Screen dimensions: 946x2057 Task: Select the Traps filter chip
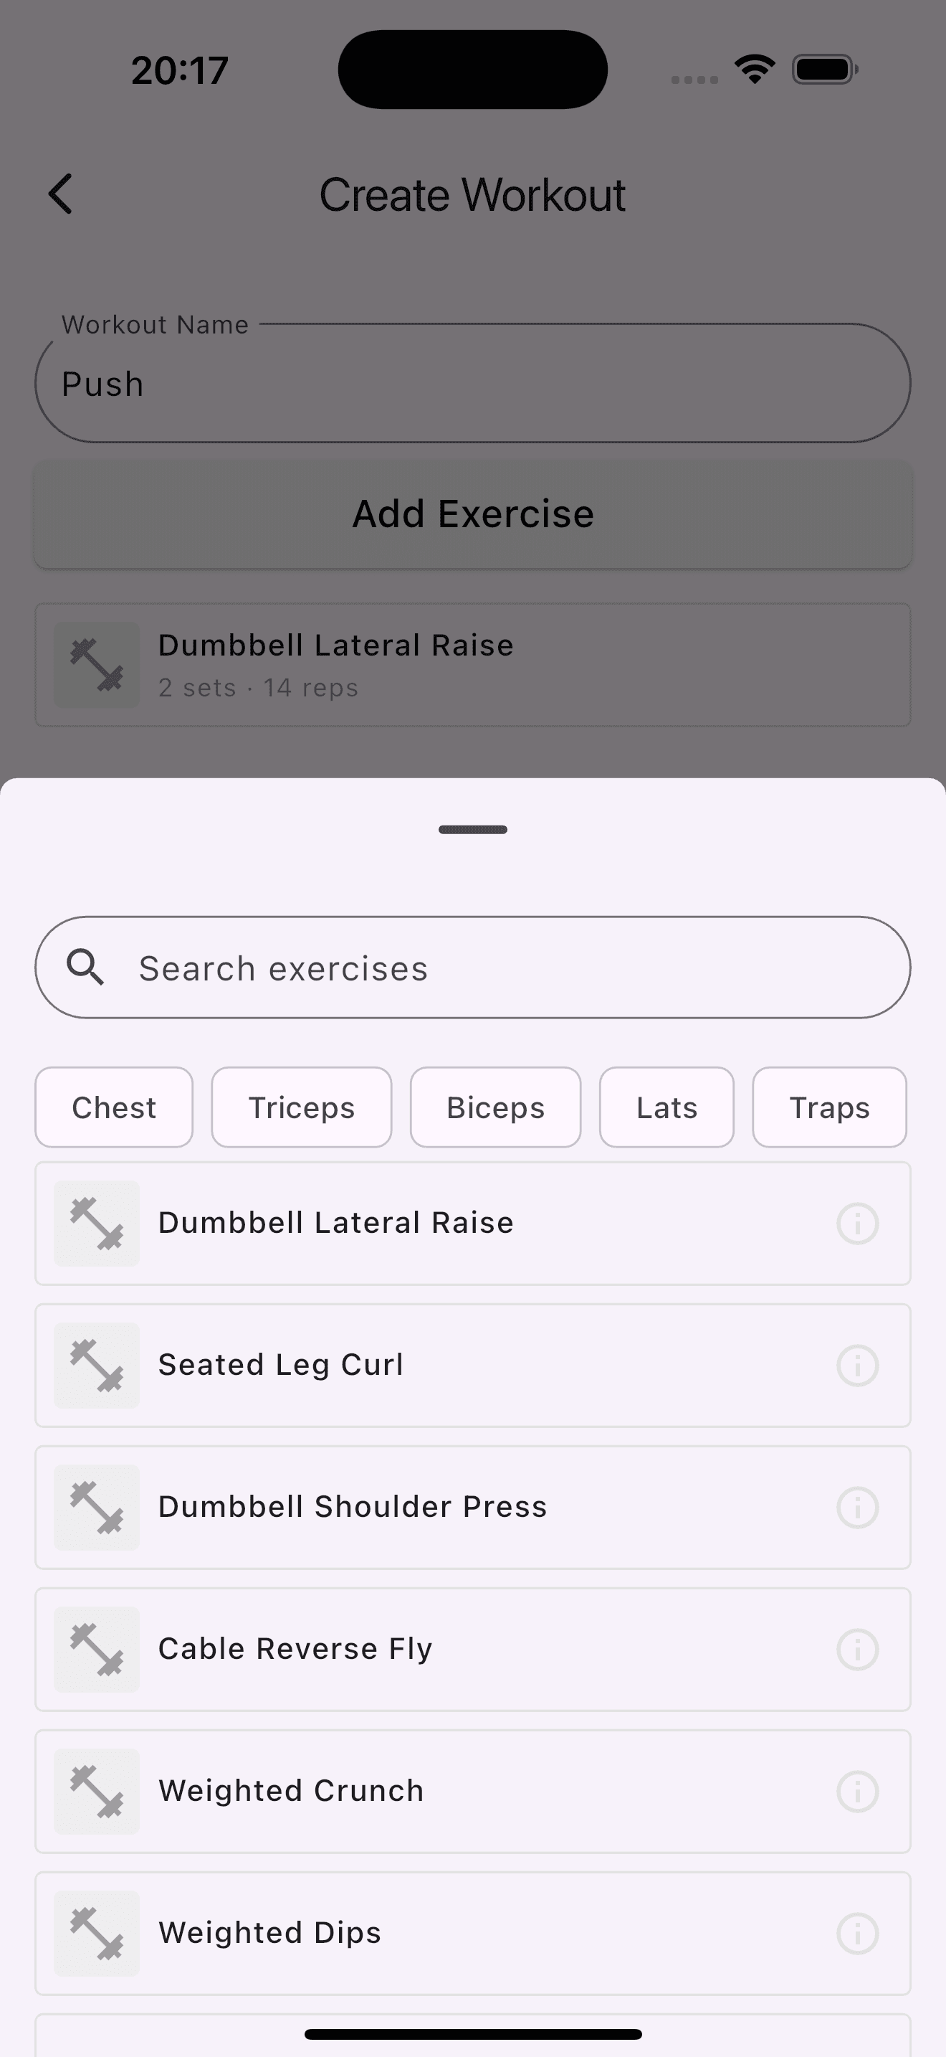click(x=830, y=1107)
